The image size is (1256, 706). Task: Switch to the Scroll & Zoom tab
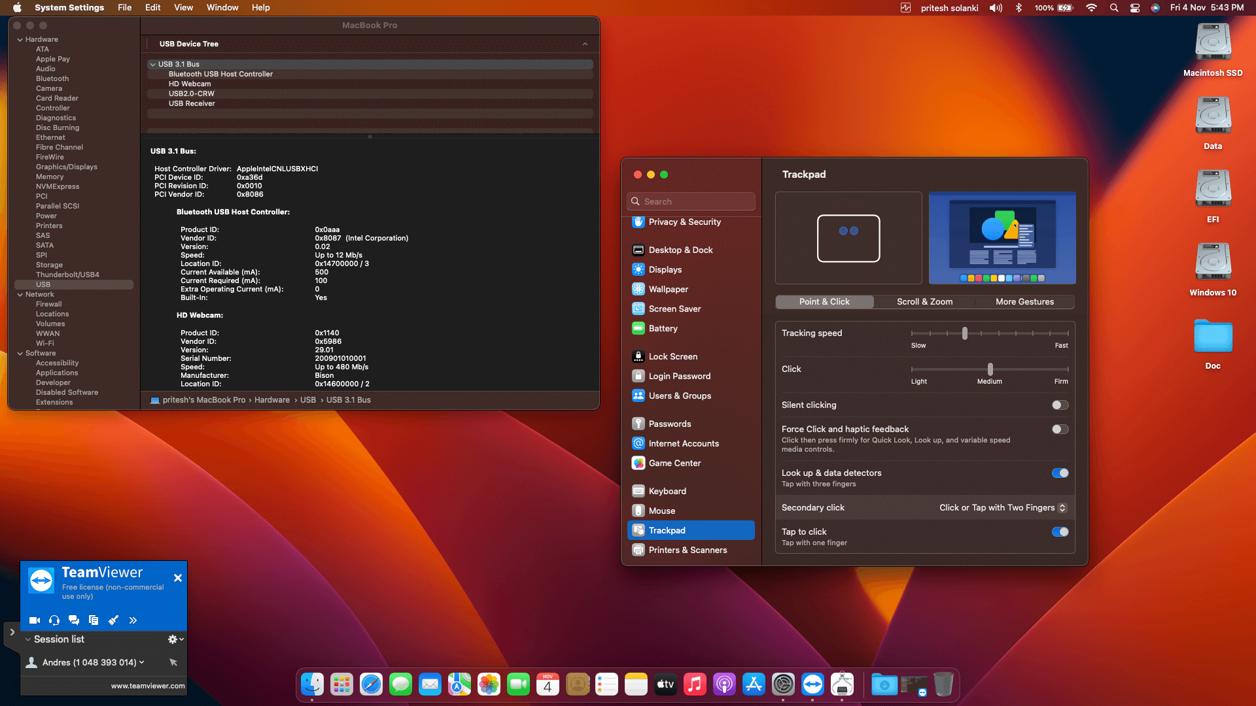(924, 301)
